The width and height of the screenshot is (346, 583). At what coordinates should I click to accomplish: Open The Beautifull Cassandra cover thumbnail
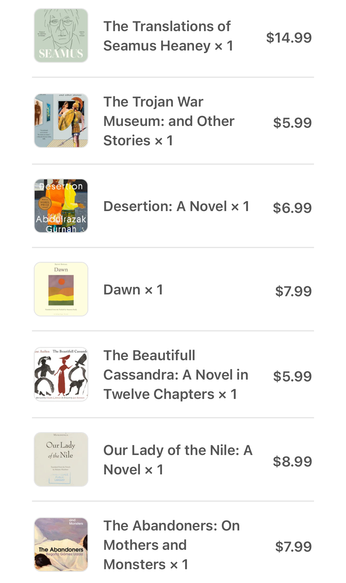coord(61,374)
